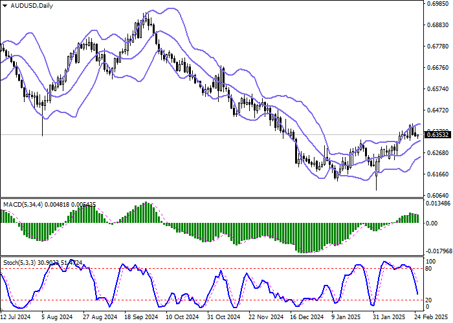Click the 24 Feb 2025 date label

coord(429,317)
